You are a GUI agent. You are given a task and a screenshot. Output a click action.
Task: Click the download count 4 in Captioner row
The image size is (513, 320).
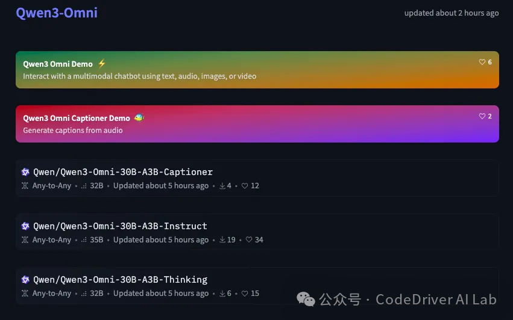[x=229, y=186]
